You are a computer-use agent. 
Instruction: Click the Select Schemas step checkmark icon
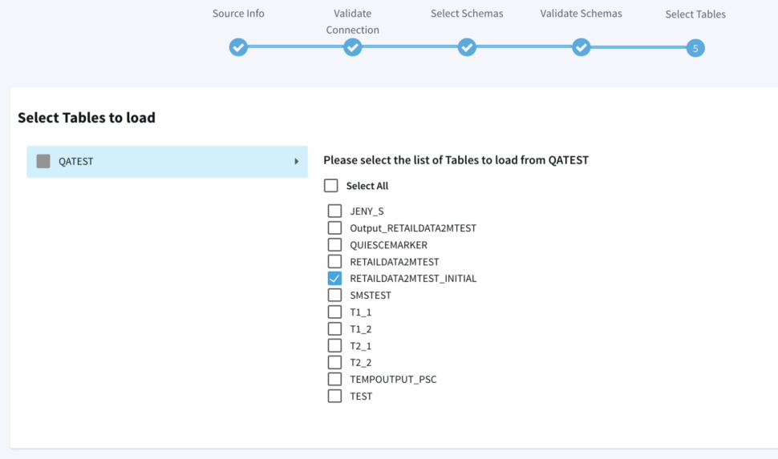(467, 48)
